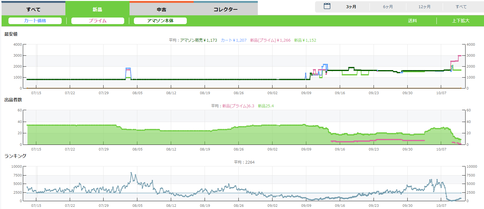This screenshot has height=209, width=484.
Task: Select the すべて time range option
Action: (x=461, y=7)
